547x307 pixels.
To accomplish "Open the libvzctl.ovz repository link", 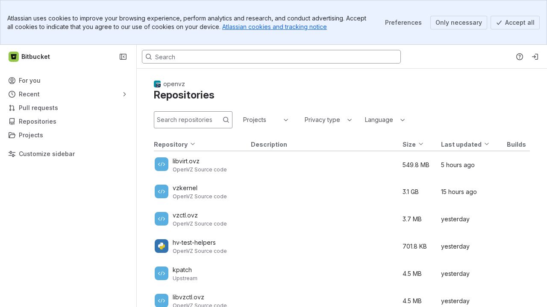I will coord(188,297).
